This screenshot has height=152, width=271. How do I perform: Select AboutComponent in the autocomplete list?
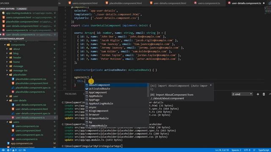tap(116, 85)
